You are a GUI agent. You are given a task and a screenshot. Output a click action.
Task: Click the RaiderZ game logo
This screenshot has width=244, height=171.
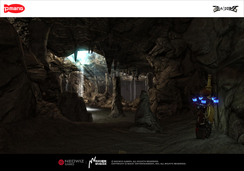click(x=225, y=9)
